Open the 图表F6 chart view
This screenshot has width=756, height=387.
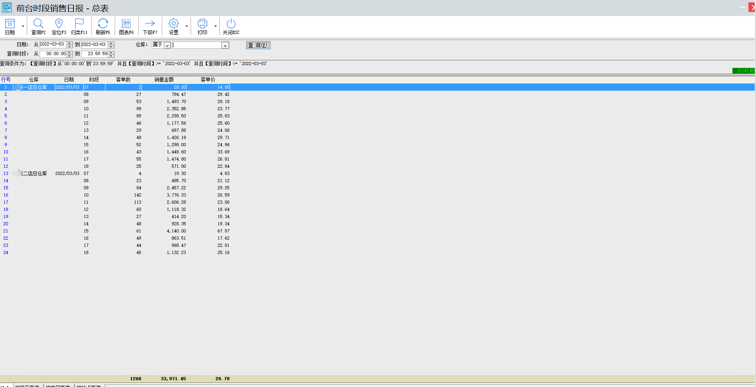[x=126, y=26]
